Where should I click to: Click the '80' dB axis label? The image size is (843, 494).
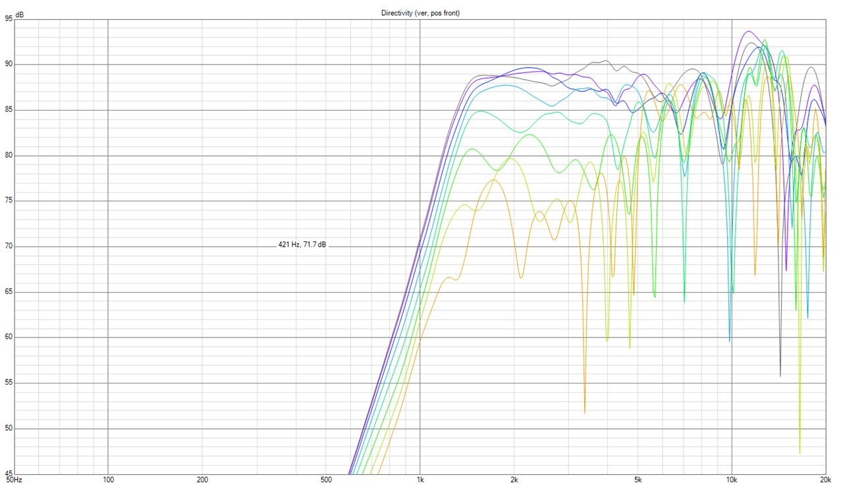point(9,155)
